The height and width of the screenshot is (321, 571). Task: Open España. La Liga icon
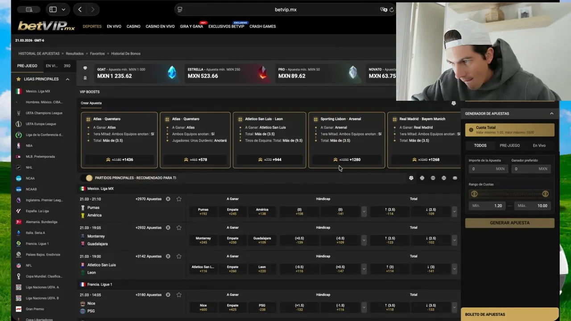point(18,211)
